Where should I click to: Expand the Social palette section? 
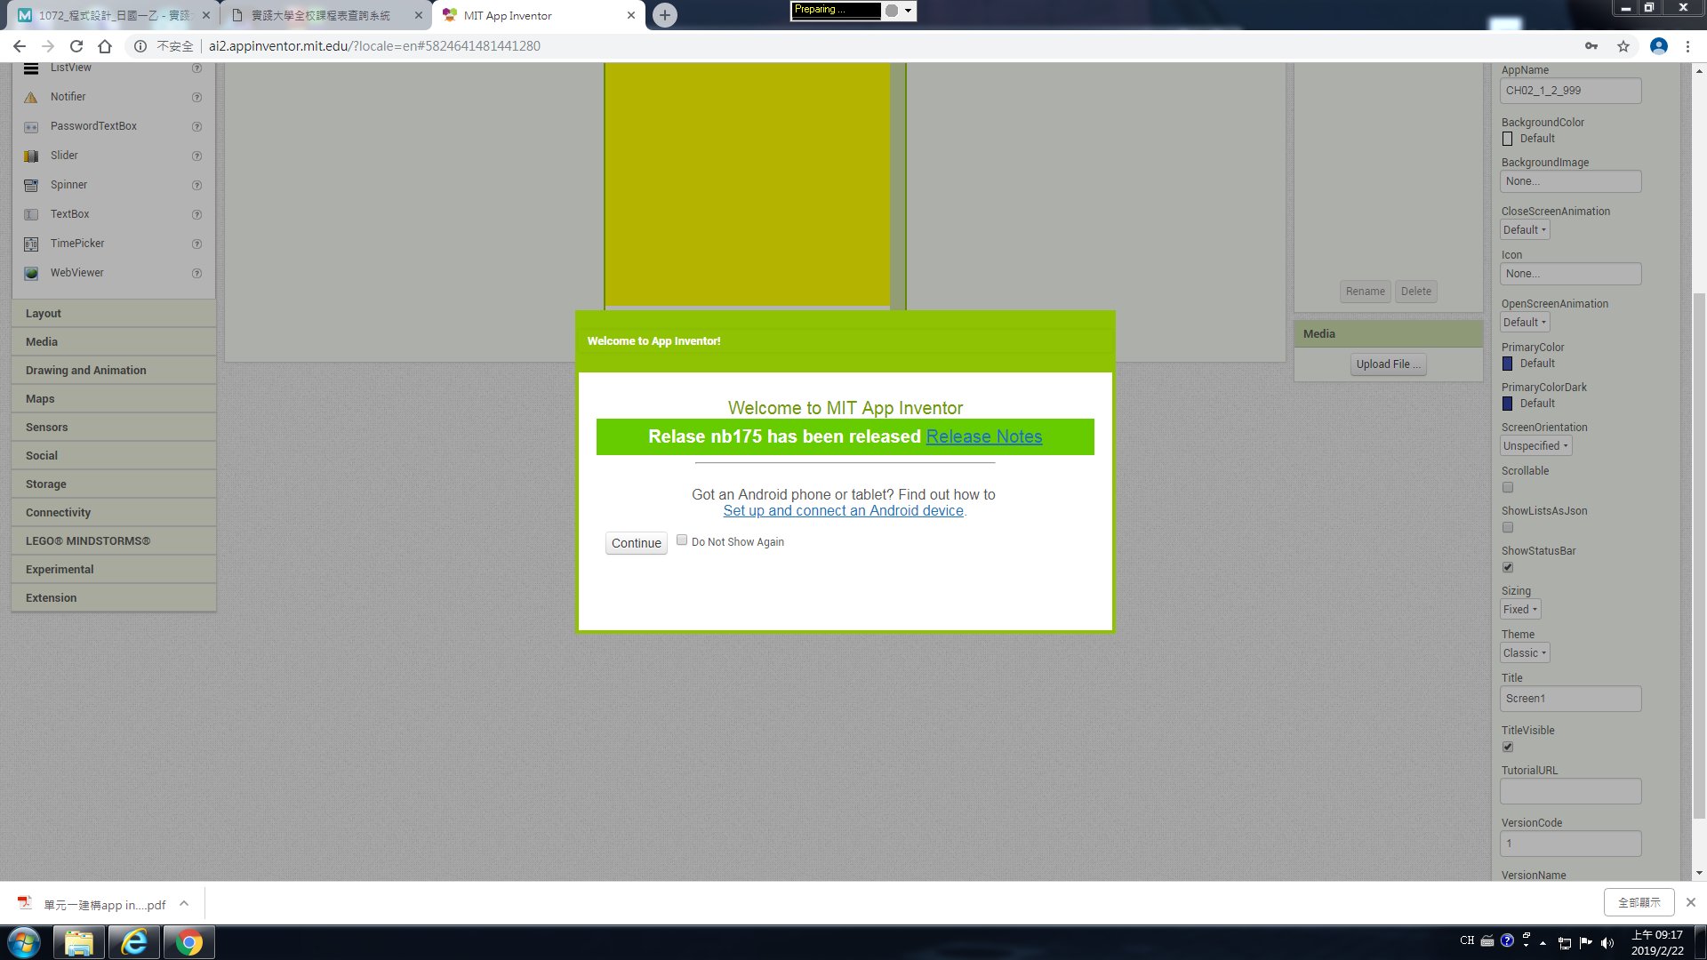click(x=114, y=456)
